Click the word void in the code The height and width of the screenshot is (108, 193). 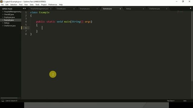pos(60,22)
